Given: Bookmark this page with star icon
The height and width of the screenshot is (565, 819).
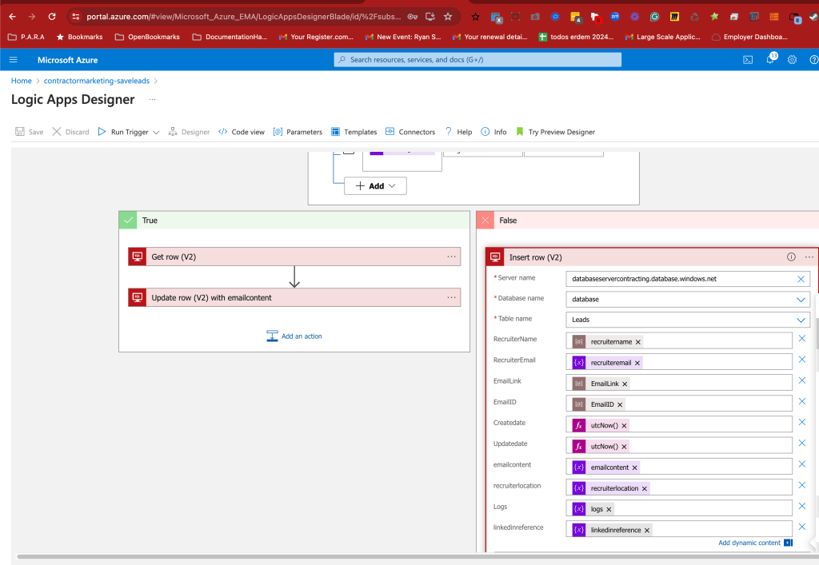Looking at the screenshot, I should tap(448, 17).
